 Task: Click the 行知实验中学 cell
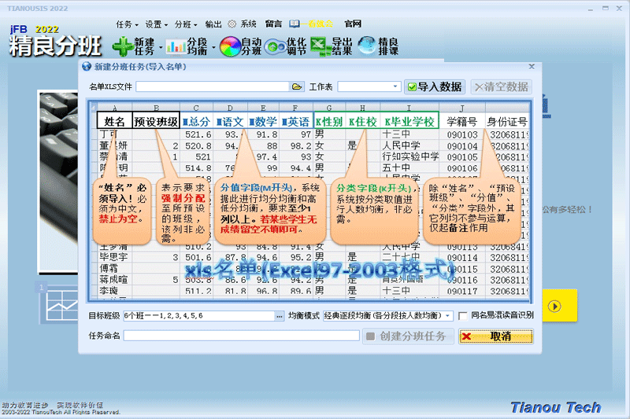click(409, 156)
